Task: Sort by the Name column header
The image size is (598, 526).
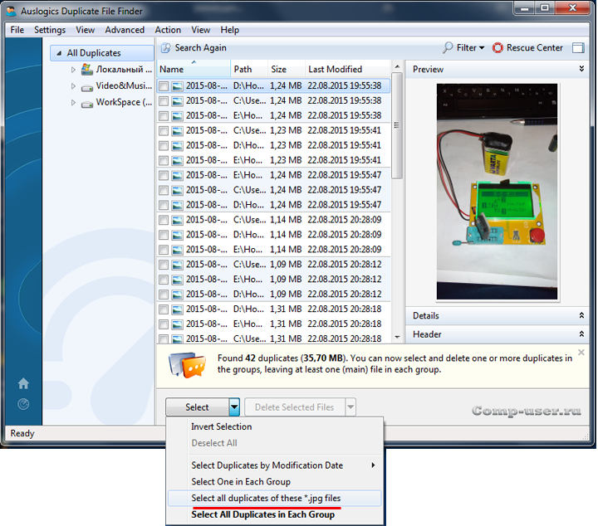Action: click(x=194, y=70)
